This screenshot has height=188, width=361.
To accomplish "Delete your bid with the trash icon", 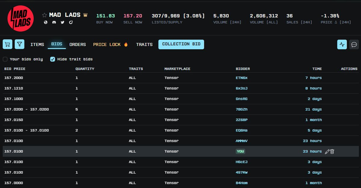I will (x=332, y=152).
